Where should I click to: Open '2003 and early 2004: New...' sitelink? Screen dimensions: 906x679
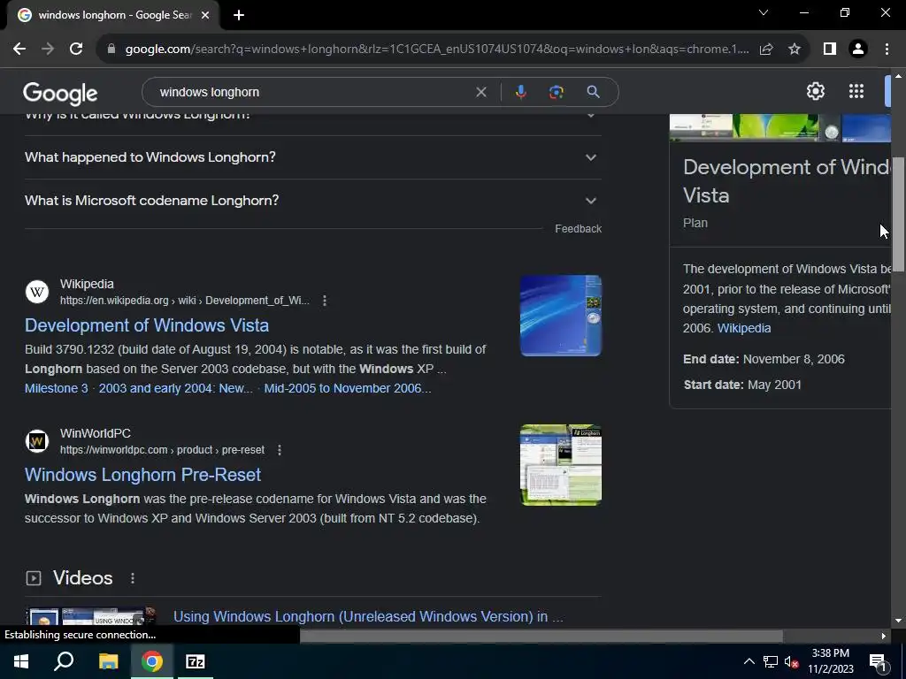pyautogui.click(x=176, y=388)
